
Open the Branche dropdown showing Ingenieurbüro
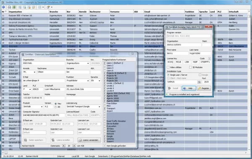tap(88, 63)
